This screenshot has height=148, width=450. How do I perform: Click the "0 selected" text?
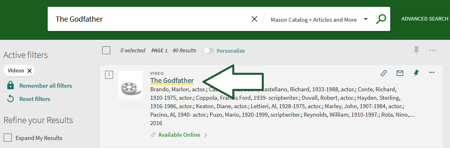(132, 51)
